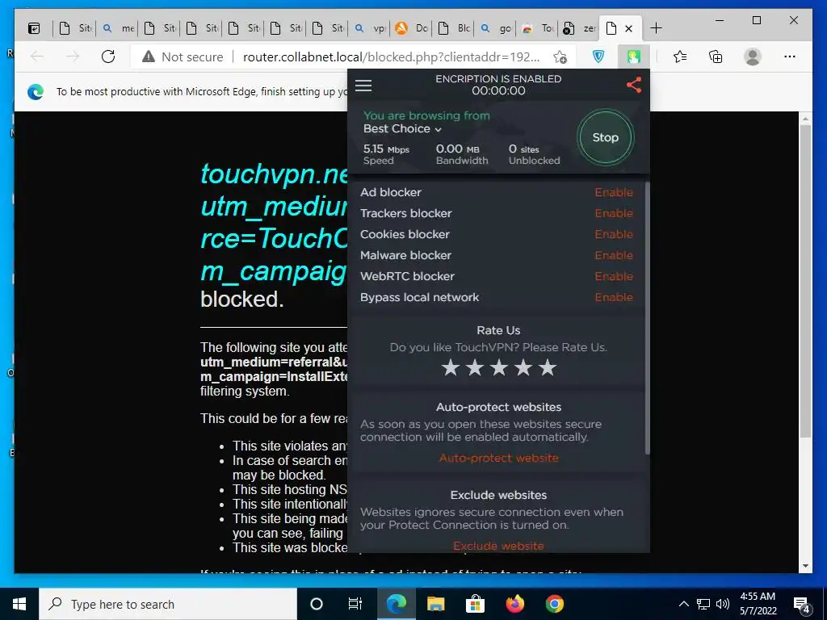Open the blue shield extension icon
Screen dimensions: 827x620
598,57
